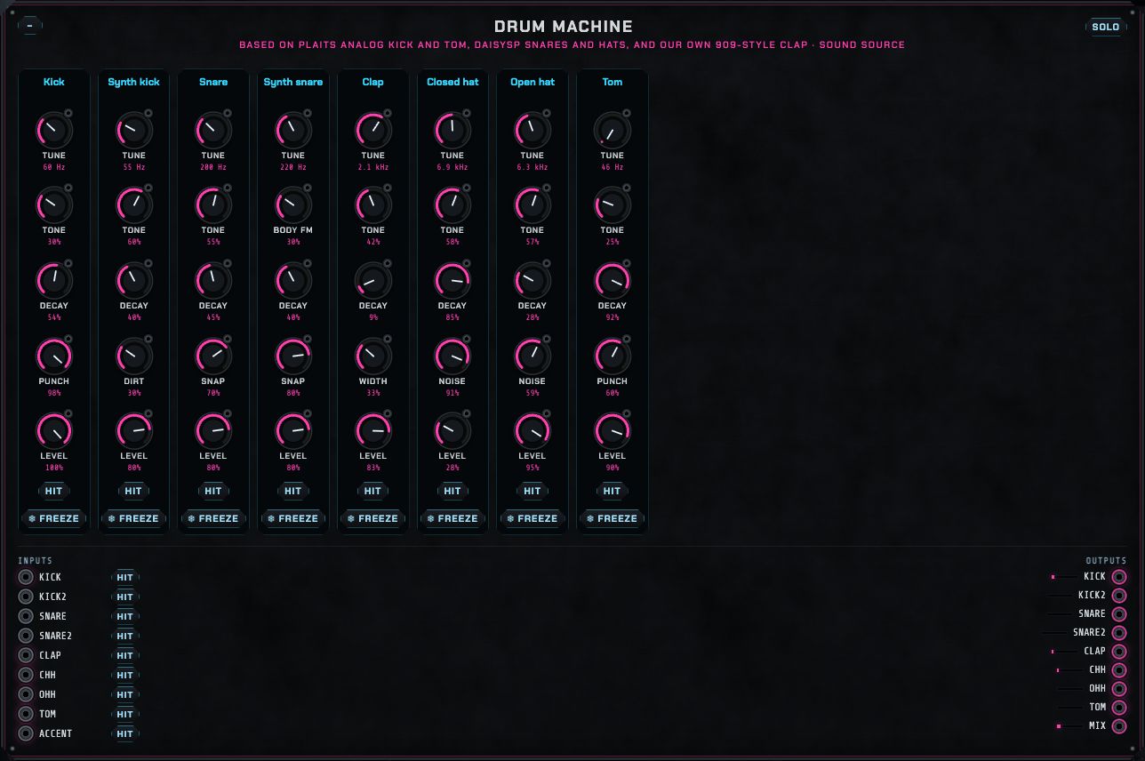The width and height of the screenshot is (1145, 761).
Task: Click the SNARE output jack
Action: tap(1119, 614)
